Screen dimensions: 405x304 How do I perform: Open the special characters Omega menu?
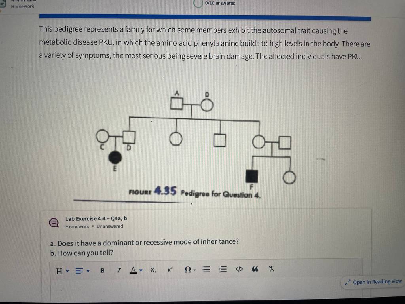[x=190, y=270]
